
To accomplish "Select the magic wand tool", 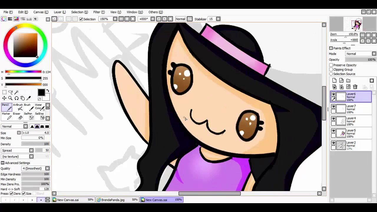I will 16,92.
